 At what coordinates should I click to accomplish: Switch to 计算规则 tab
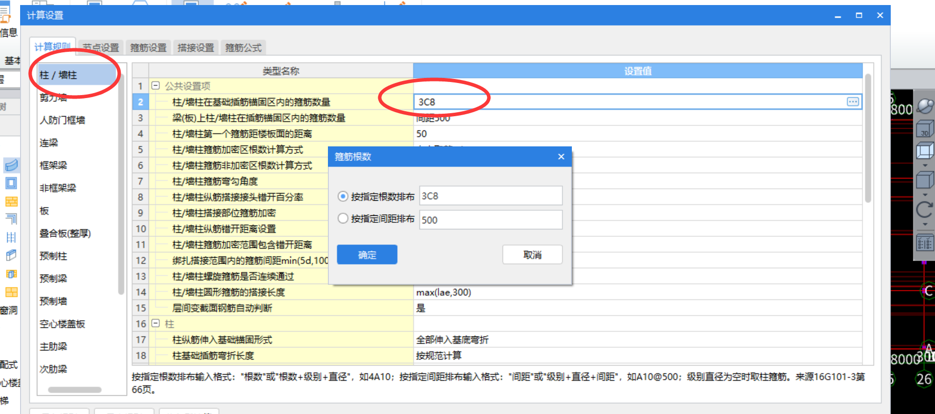point(52,47)
